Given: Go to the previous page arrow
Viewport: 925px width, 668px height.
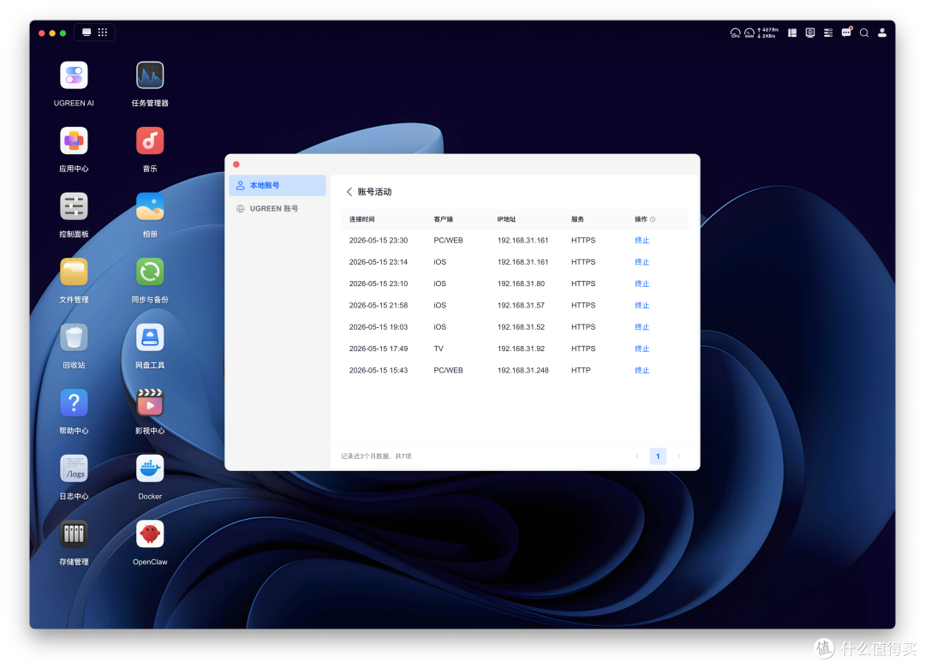Looking at the screenshot, I should point(637,456).
